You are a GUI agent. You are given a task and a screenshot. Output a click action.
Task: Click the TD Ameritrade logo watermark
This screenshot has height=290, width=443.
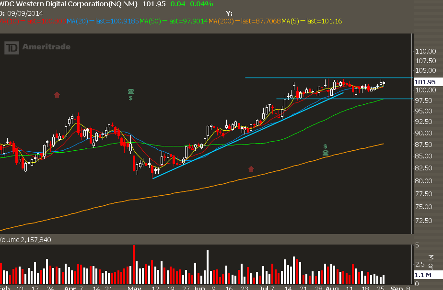tap(38, 47)
